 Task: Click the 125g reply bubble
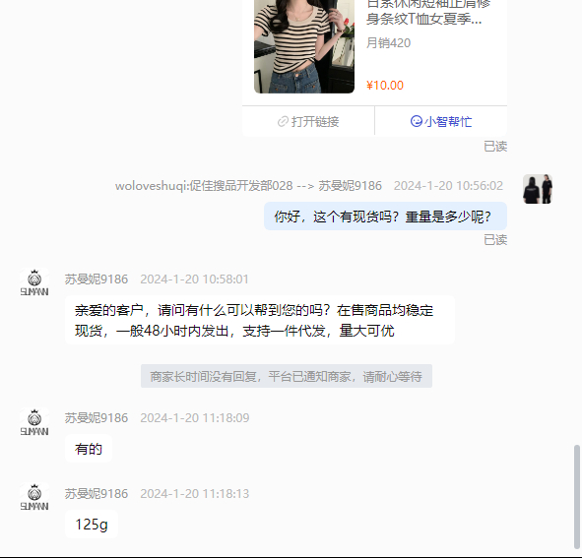tap(92, 525)
